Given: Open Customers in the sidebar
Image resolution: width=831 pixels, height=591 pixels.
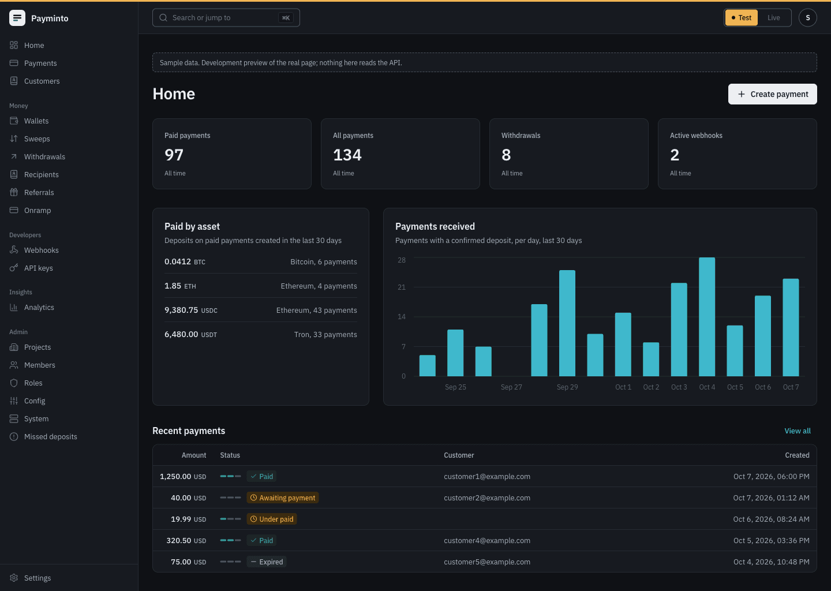Looking at the screenshot, I should pyautogui.click(x=69, y=81).
